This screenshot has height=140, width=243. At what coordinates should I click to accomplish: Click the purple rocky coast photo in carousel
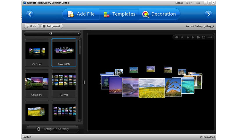[130, 87]
